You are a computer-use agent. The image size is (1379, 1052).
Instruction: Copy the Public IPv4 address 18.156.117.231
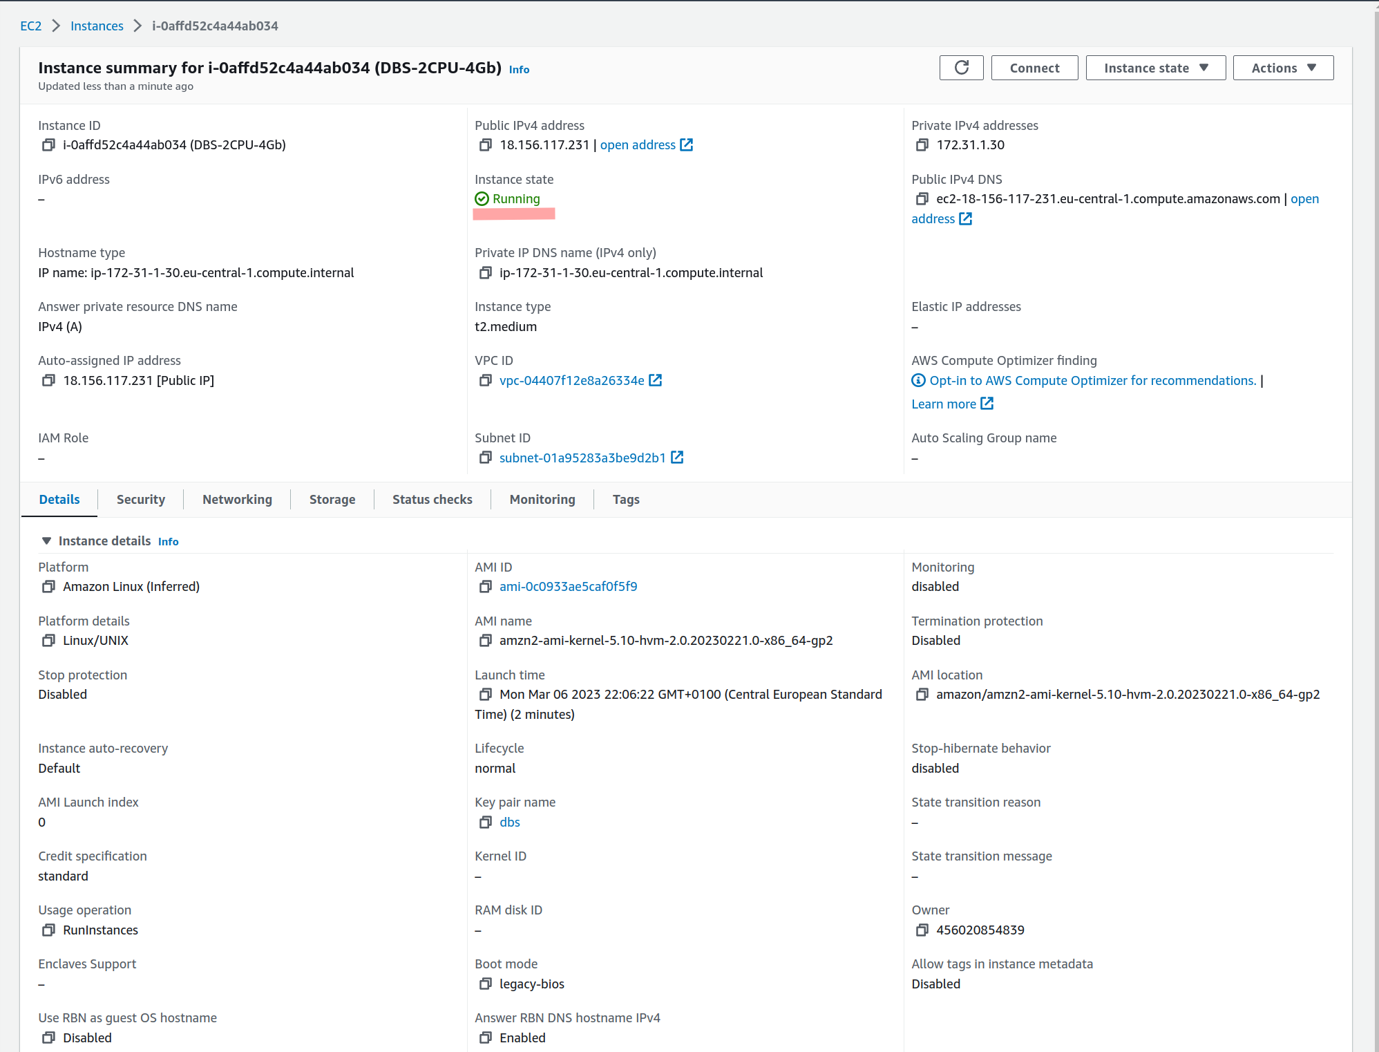[x=485, y=145]
